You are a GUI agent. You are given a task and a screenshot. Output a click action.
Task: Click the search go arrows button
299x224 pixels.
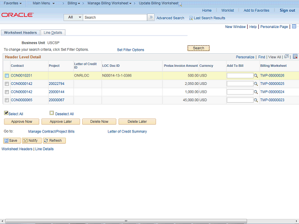[x=151, y=17]
